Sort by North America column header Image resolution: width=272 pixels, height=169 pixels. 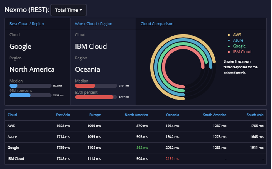[136, 115]
